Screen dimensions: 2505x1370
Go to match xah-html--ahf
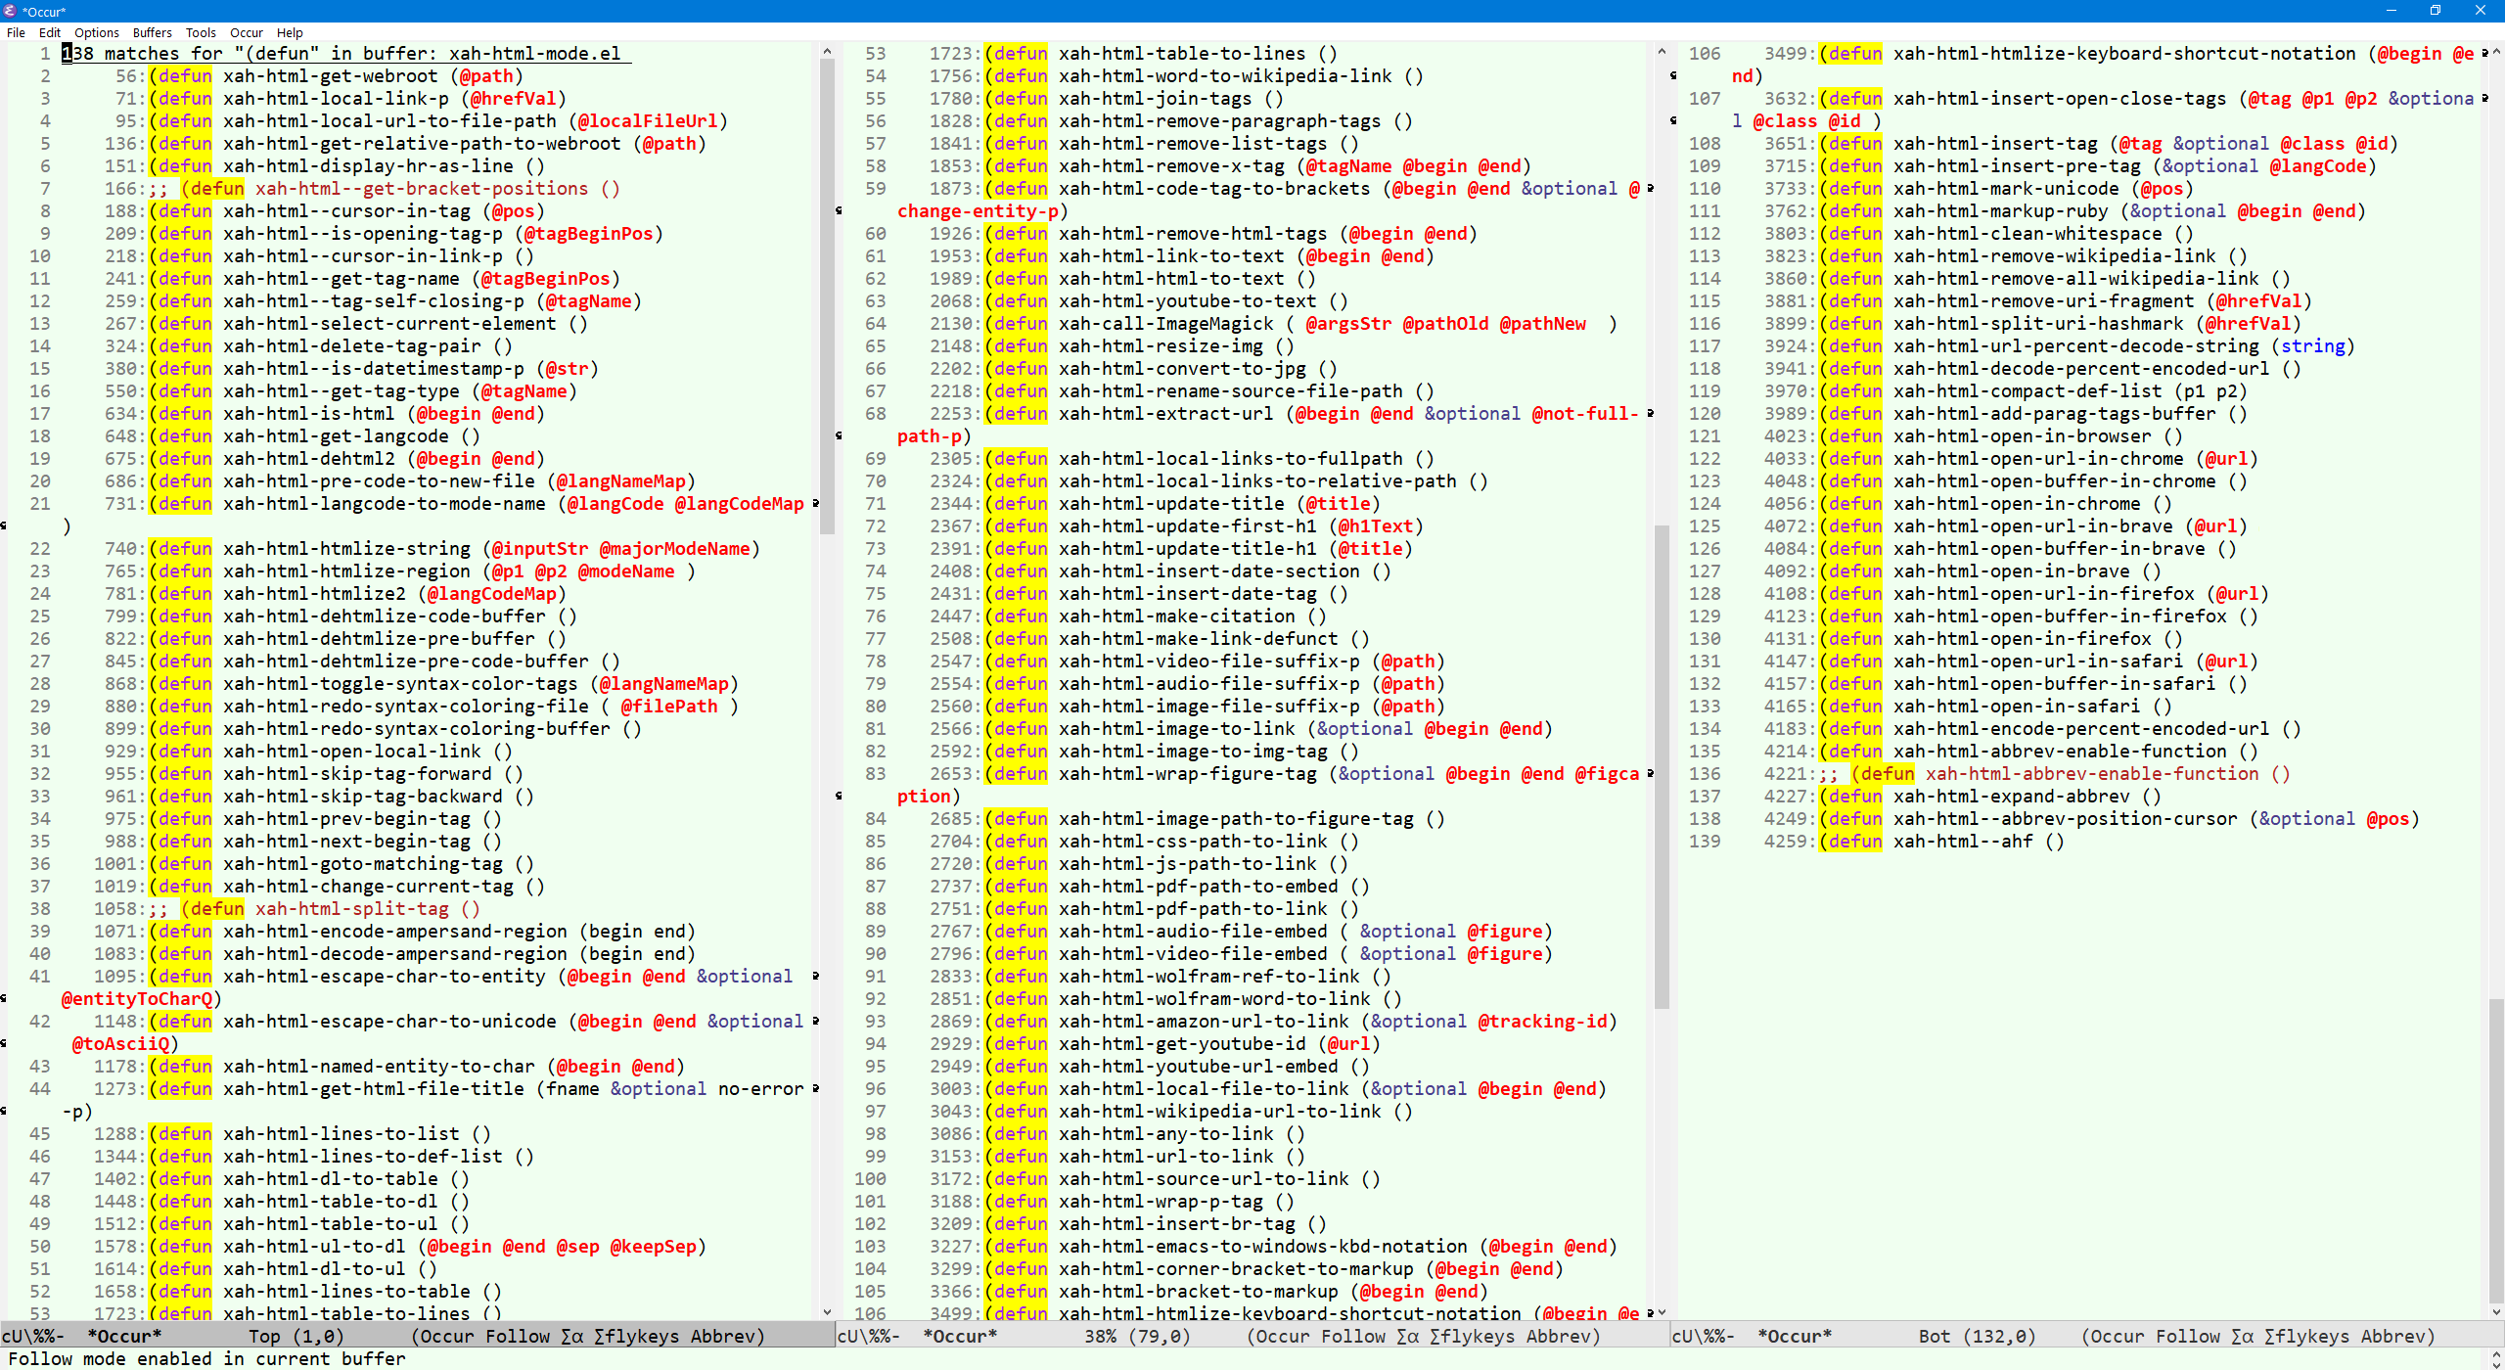(x=1963, y=842)
